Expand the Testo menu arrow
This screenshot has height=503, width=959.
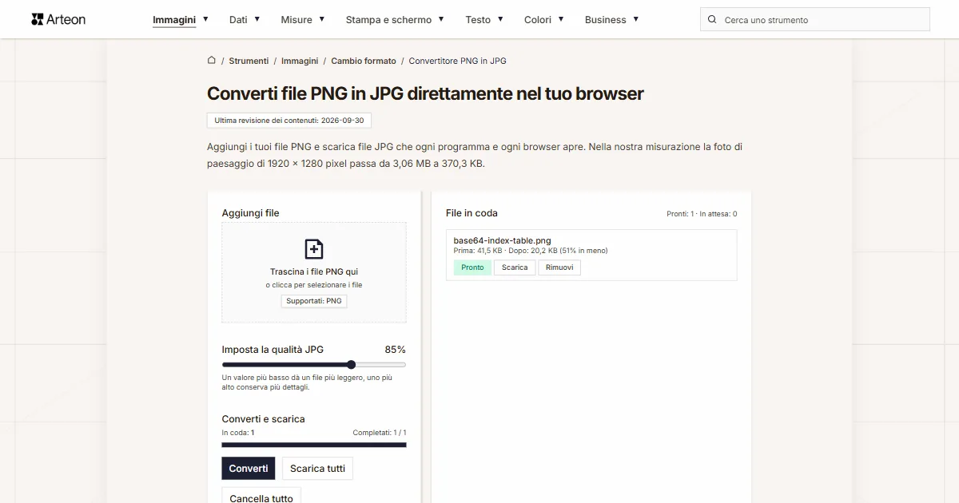pos(500,19)
